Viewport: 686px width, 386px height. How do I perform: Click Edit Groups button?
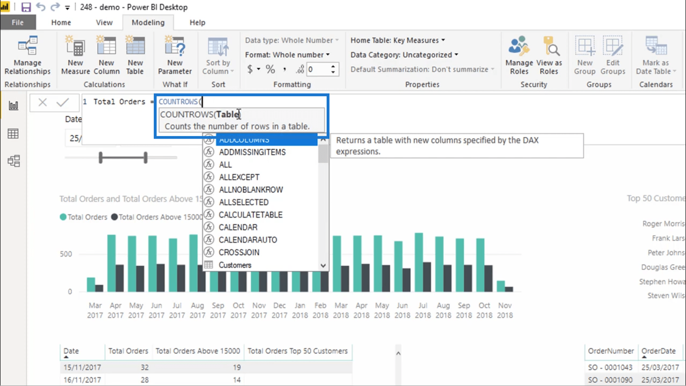[613, 56]
